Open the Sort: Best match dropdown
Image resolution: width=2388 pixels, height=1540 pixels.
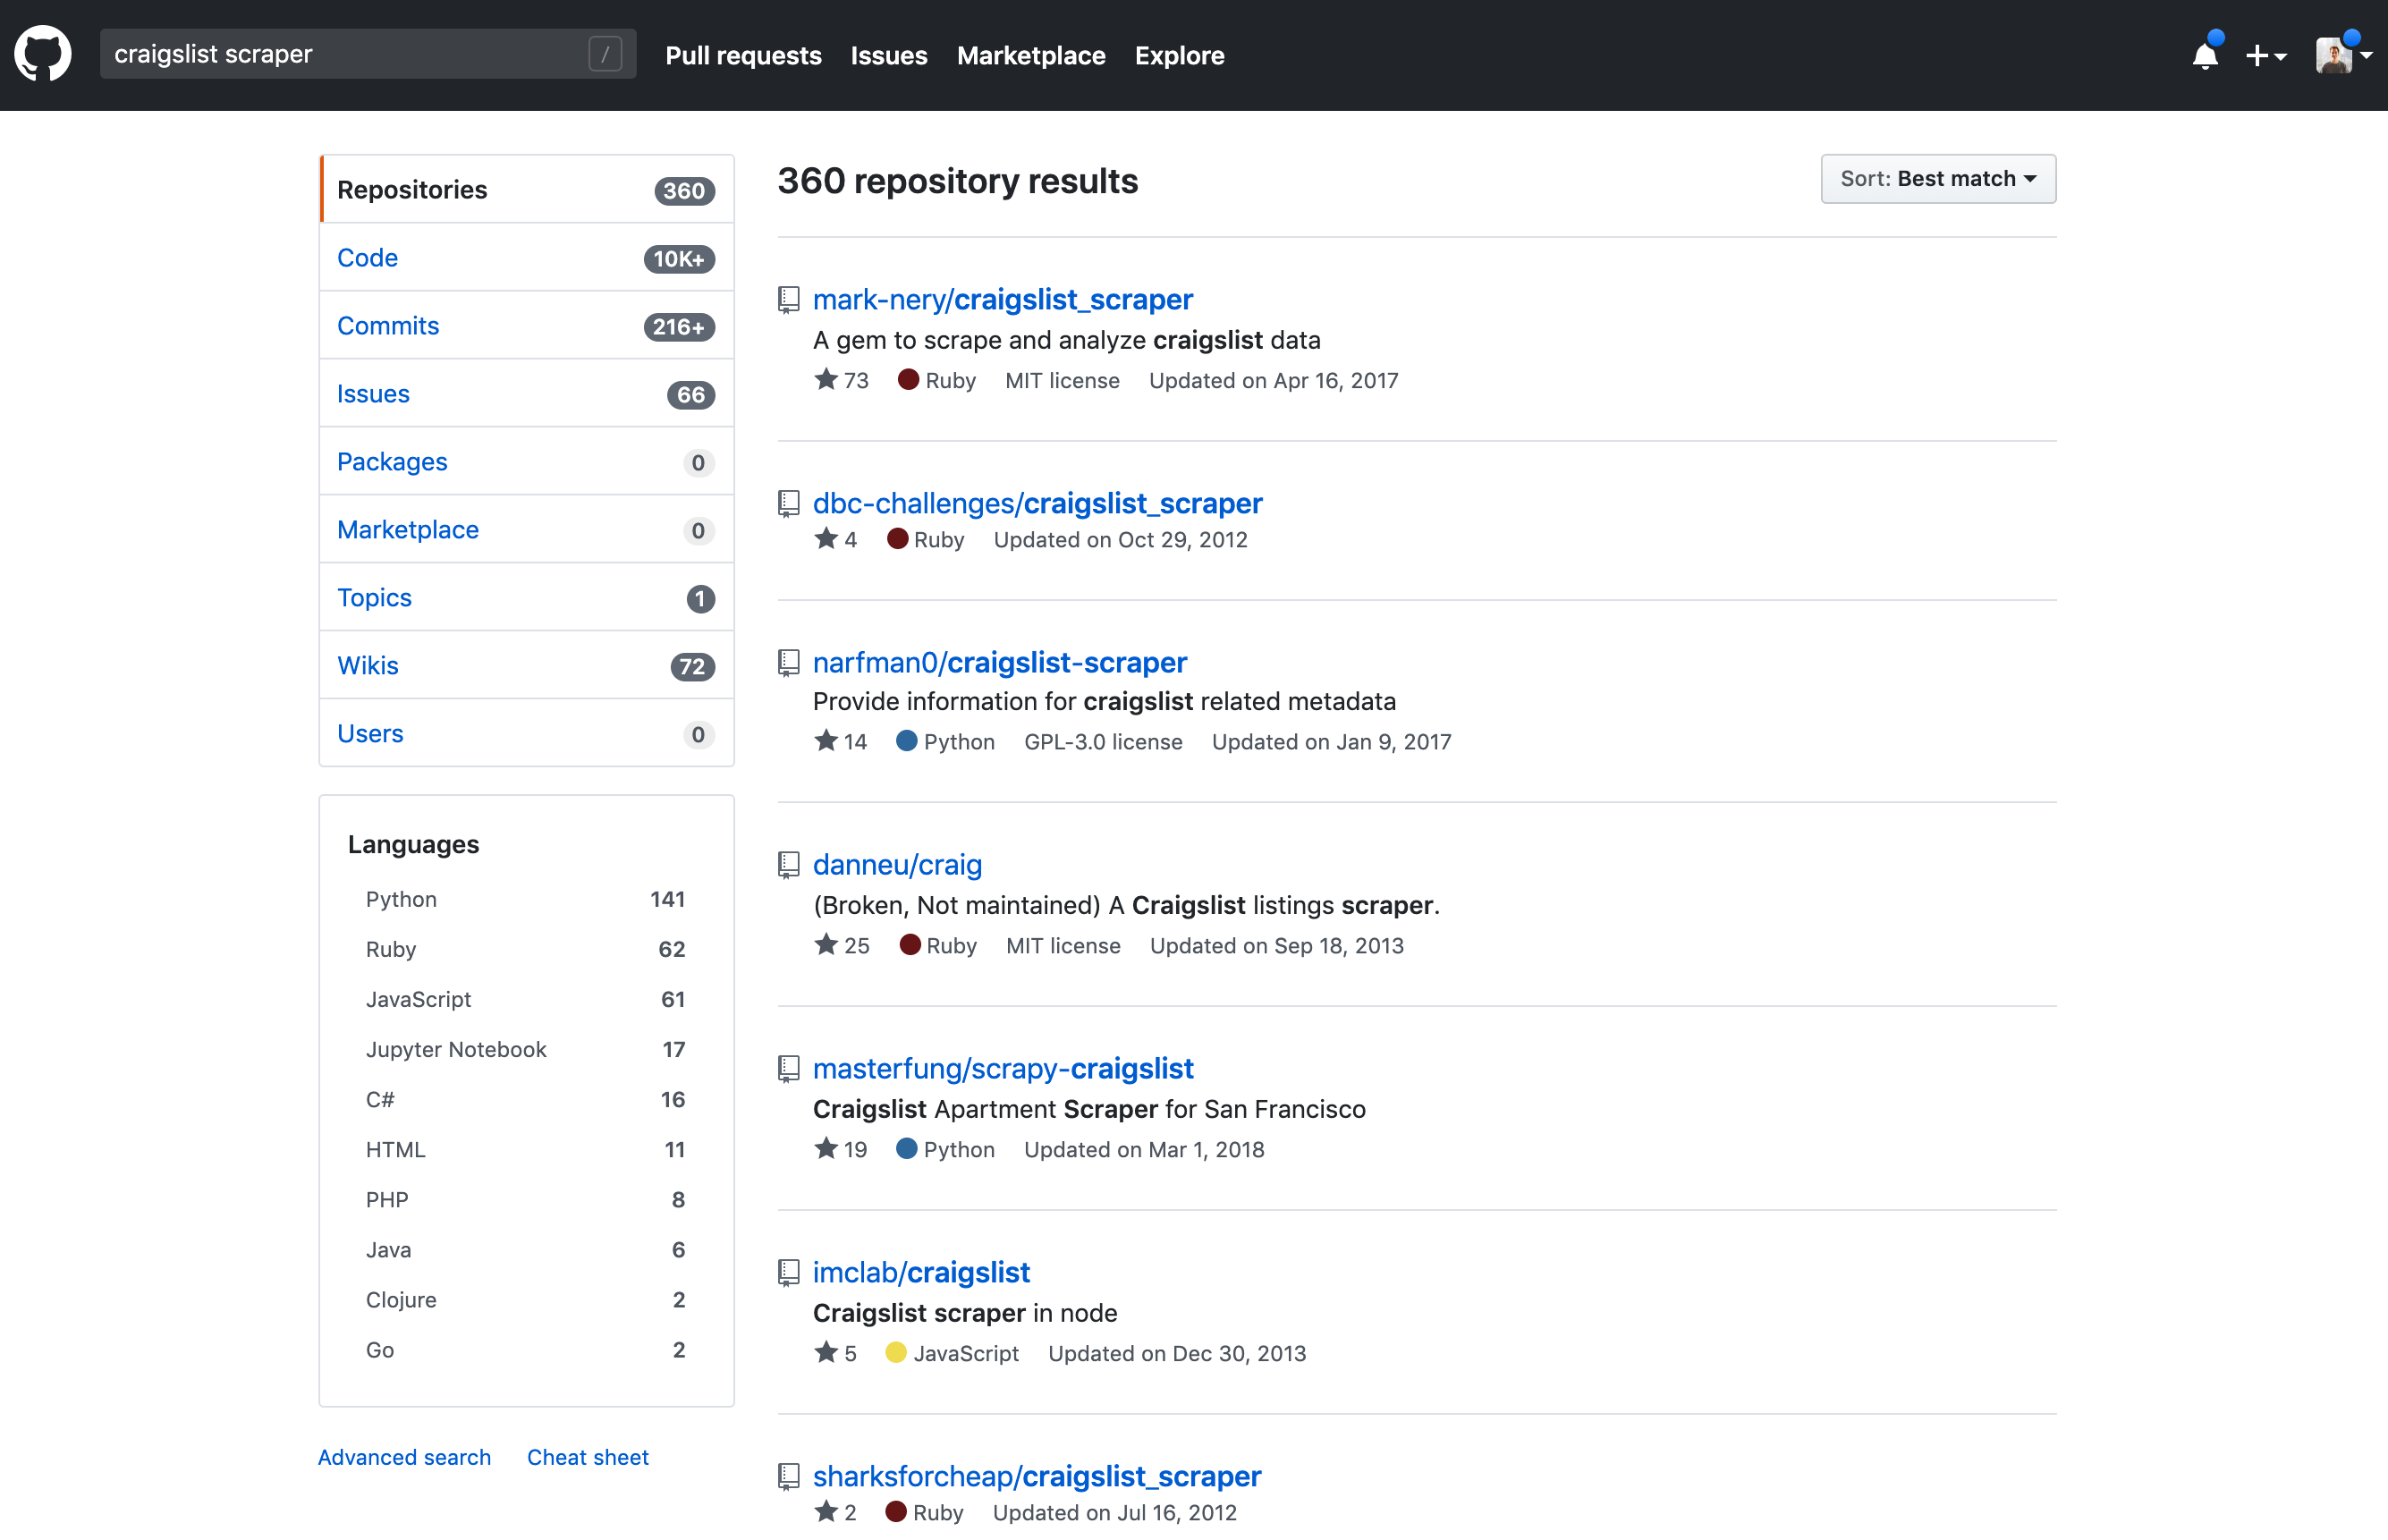coord(1938,179)
